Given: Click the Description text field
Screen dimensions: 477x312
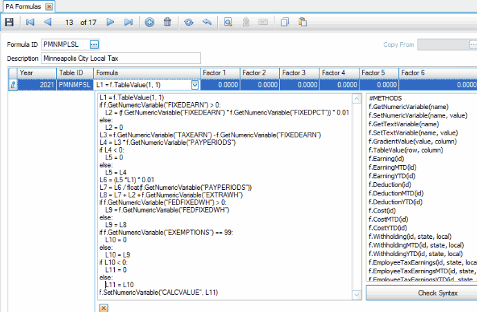Looking at the screenshot, I should (x=120, y=58).
